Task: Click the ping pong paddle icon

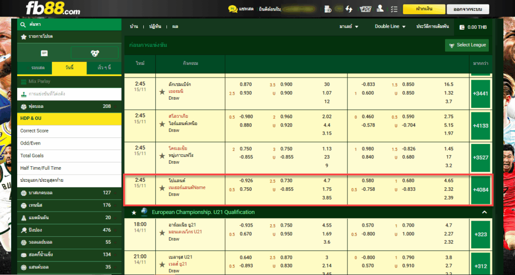Action: (x=24, y=230)
